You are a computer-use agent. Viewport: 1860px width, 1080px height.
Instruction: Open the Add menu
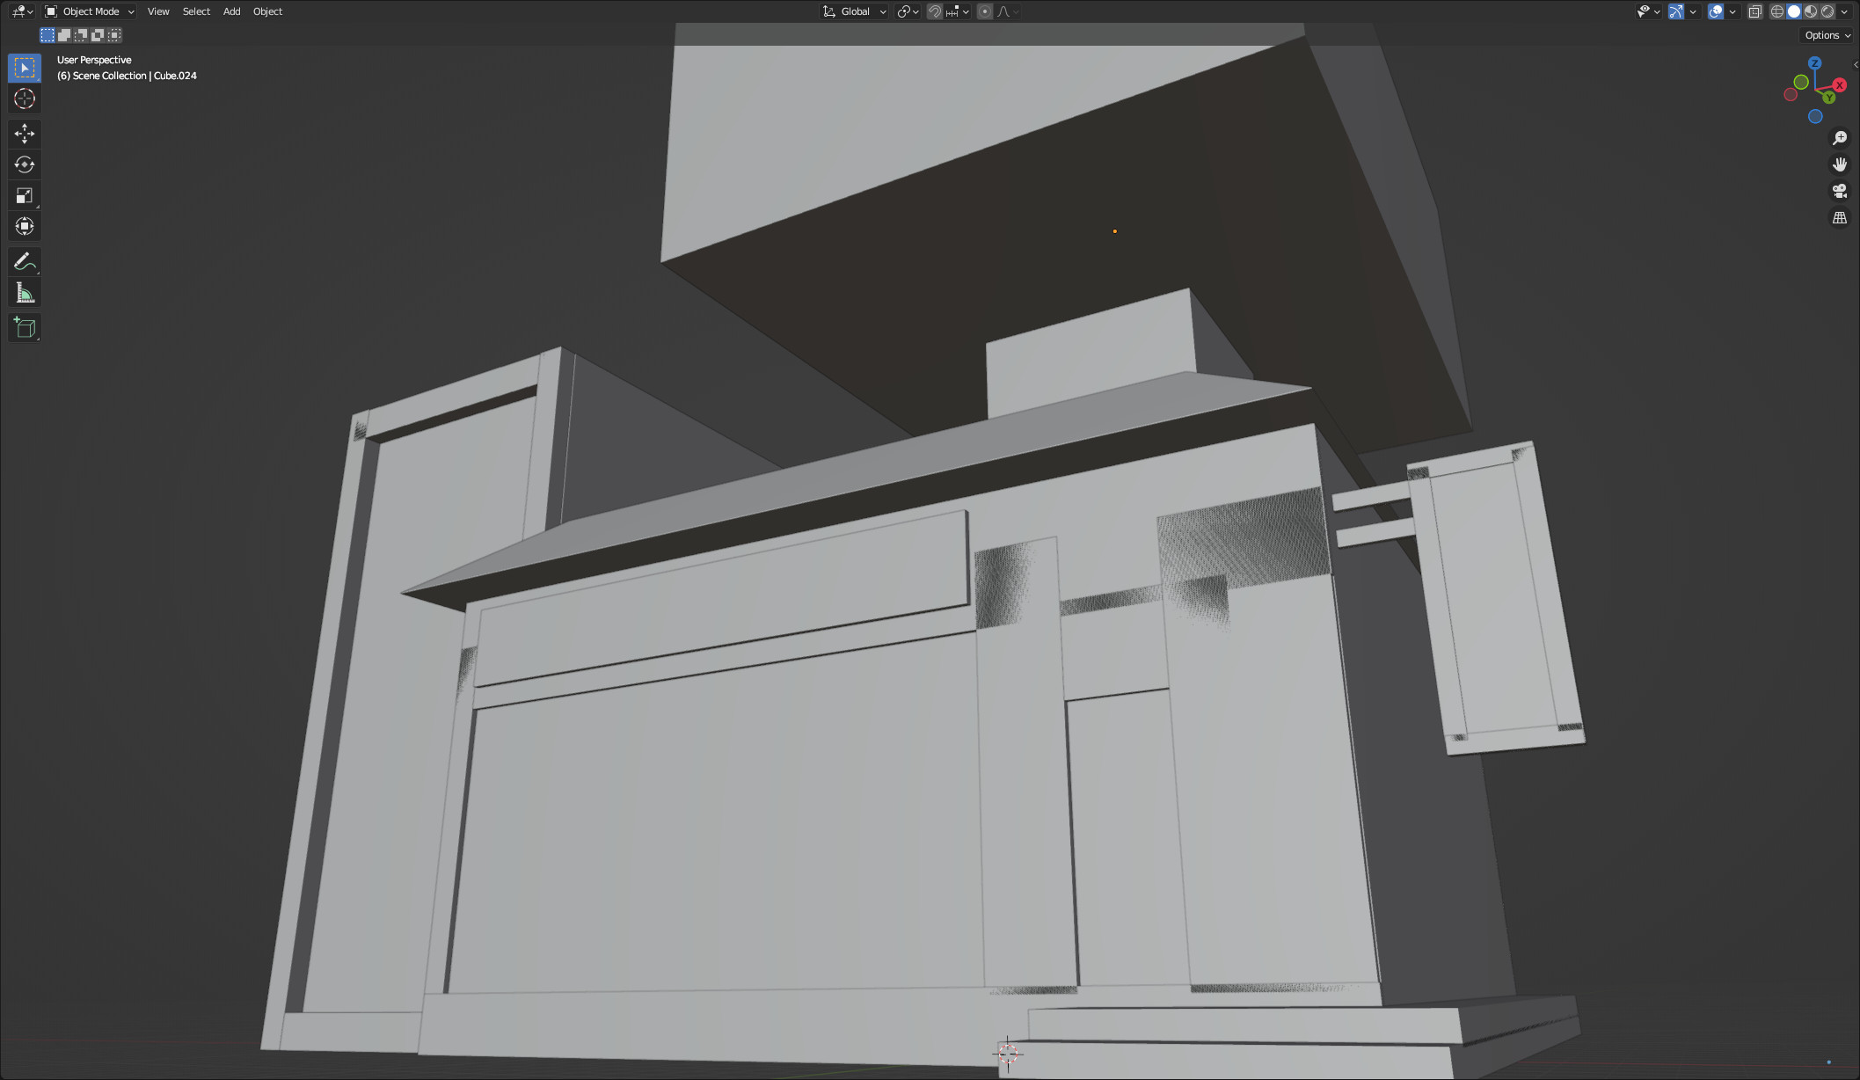click(x=231, y=11)
